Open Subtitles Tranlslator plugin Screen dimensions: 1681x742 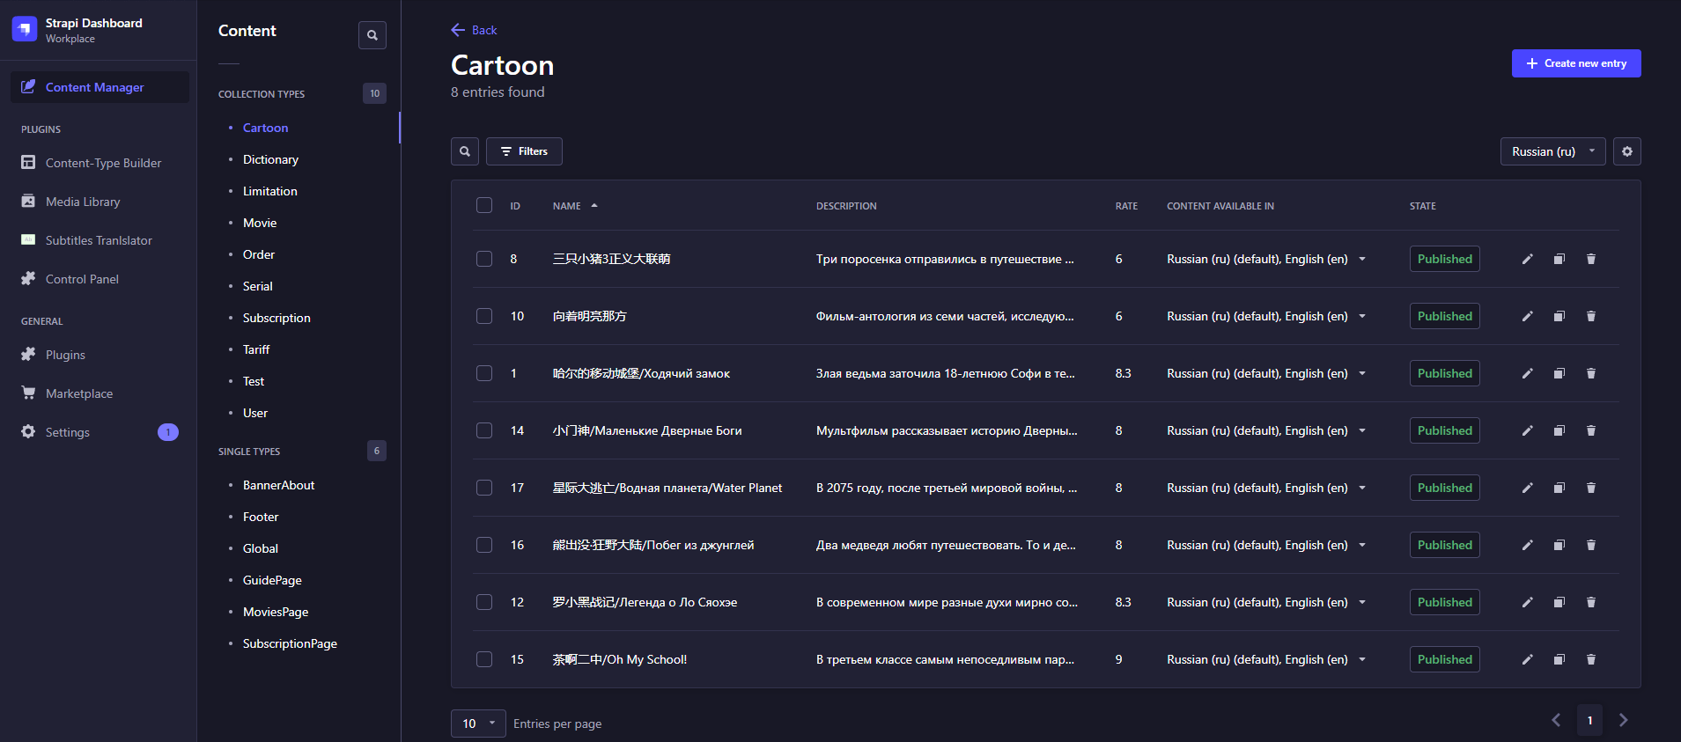pos(100,240)
